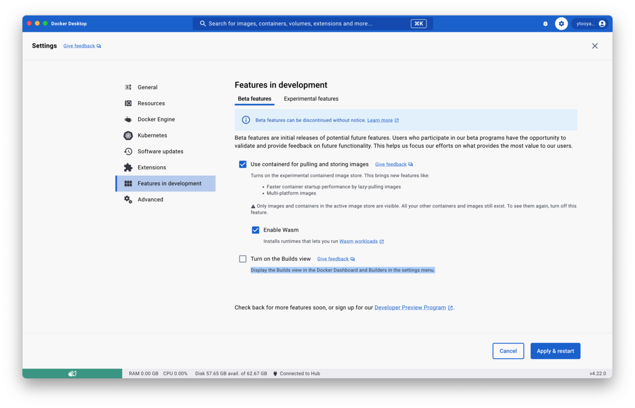Click the Software updates clock icon
Image resolution: width=635 pixels, height=408 pixels.
coord(128,151)
